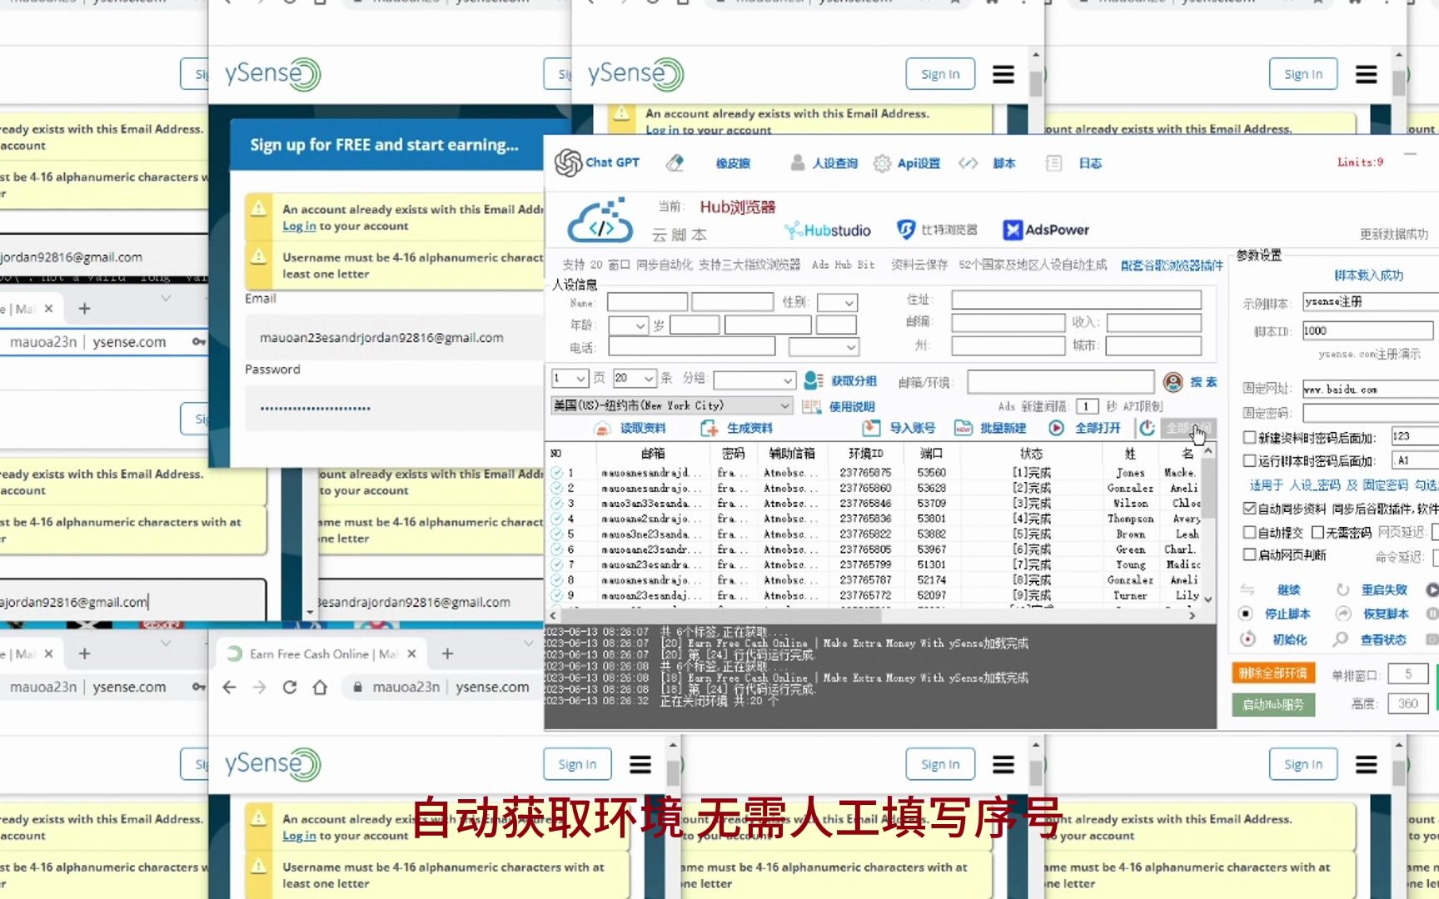Open the dropdown beside the 电话 field
This screenshot has height=899, width=1439.
(x=824, y=346)
